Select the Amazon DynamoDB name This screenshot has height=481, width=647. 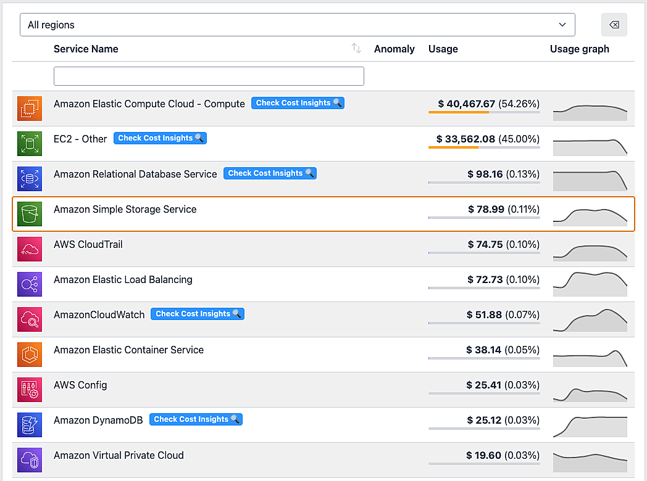point(98,421)
